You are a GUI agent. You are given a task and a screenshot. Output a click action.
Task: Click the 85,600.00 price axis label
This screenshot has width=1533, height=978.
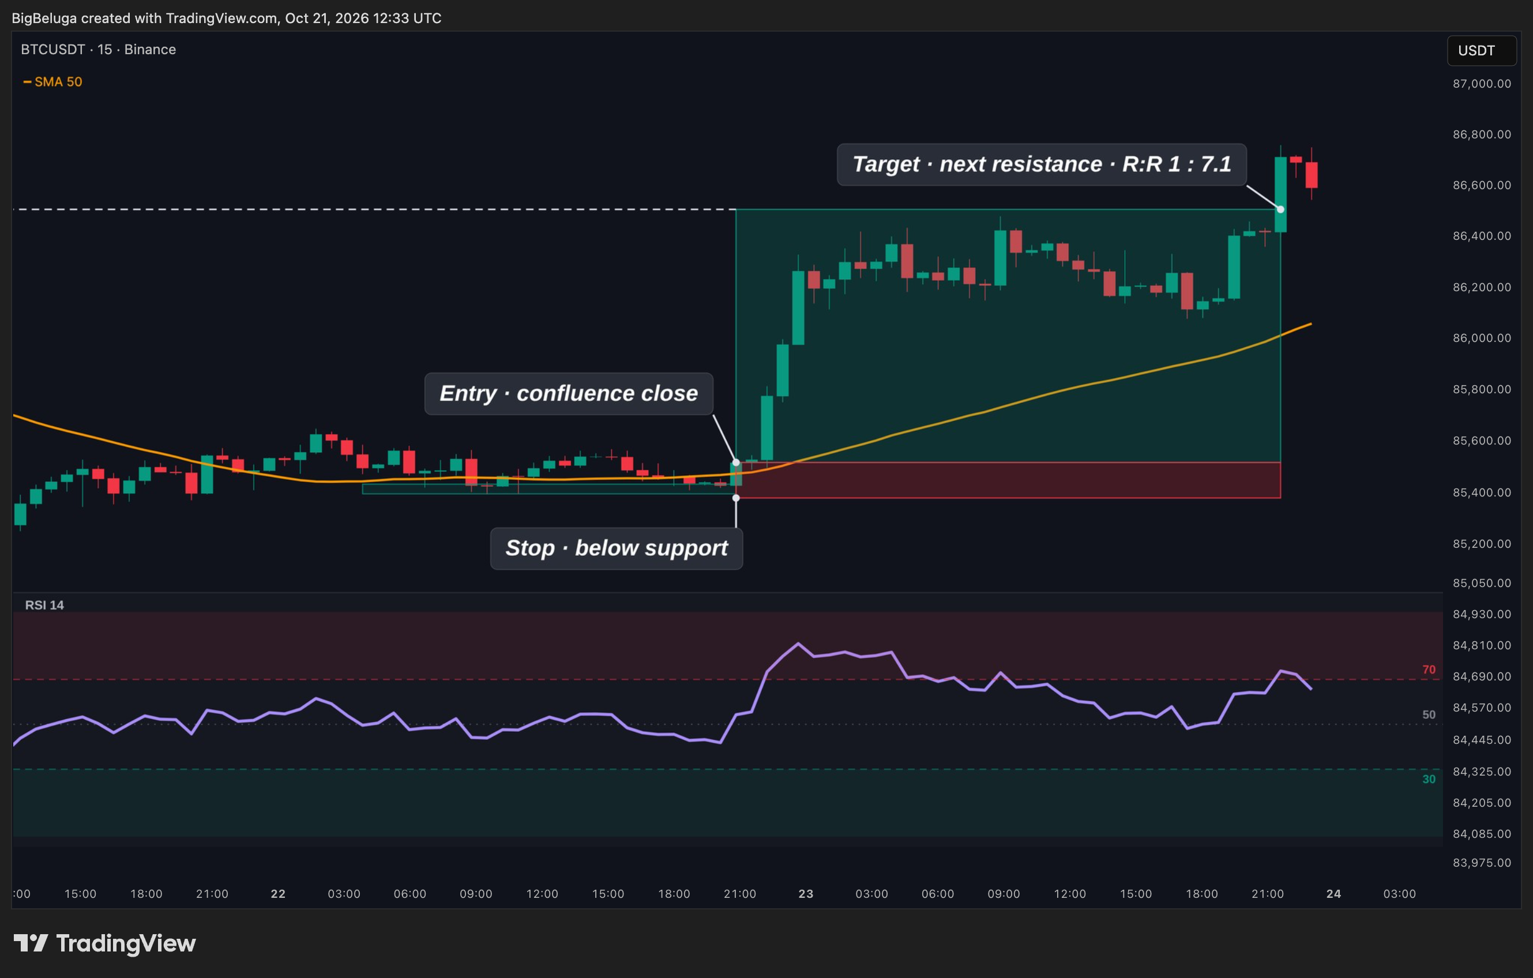point(1482,441)
